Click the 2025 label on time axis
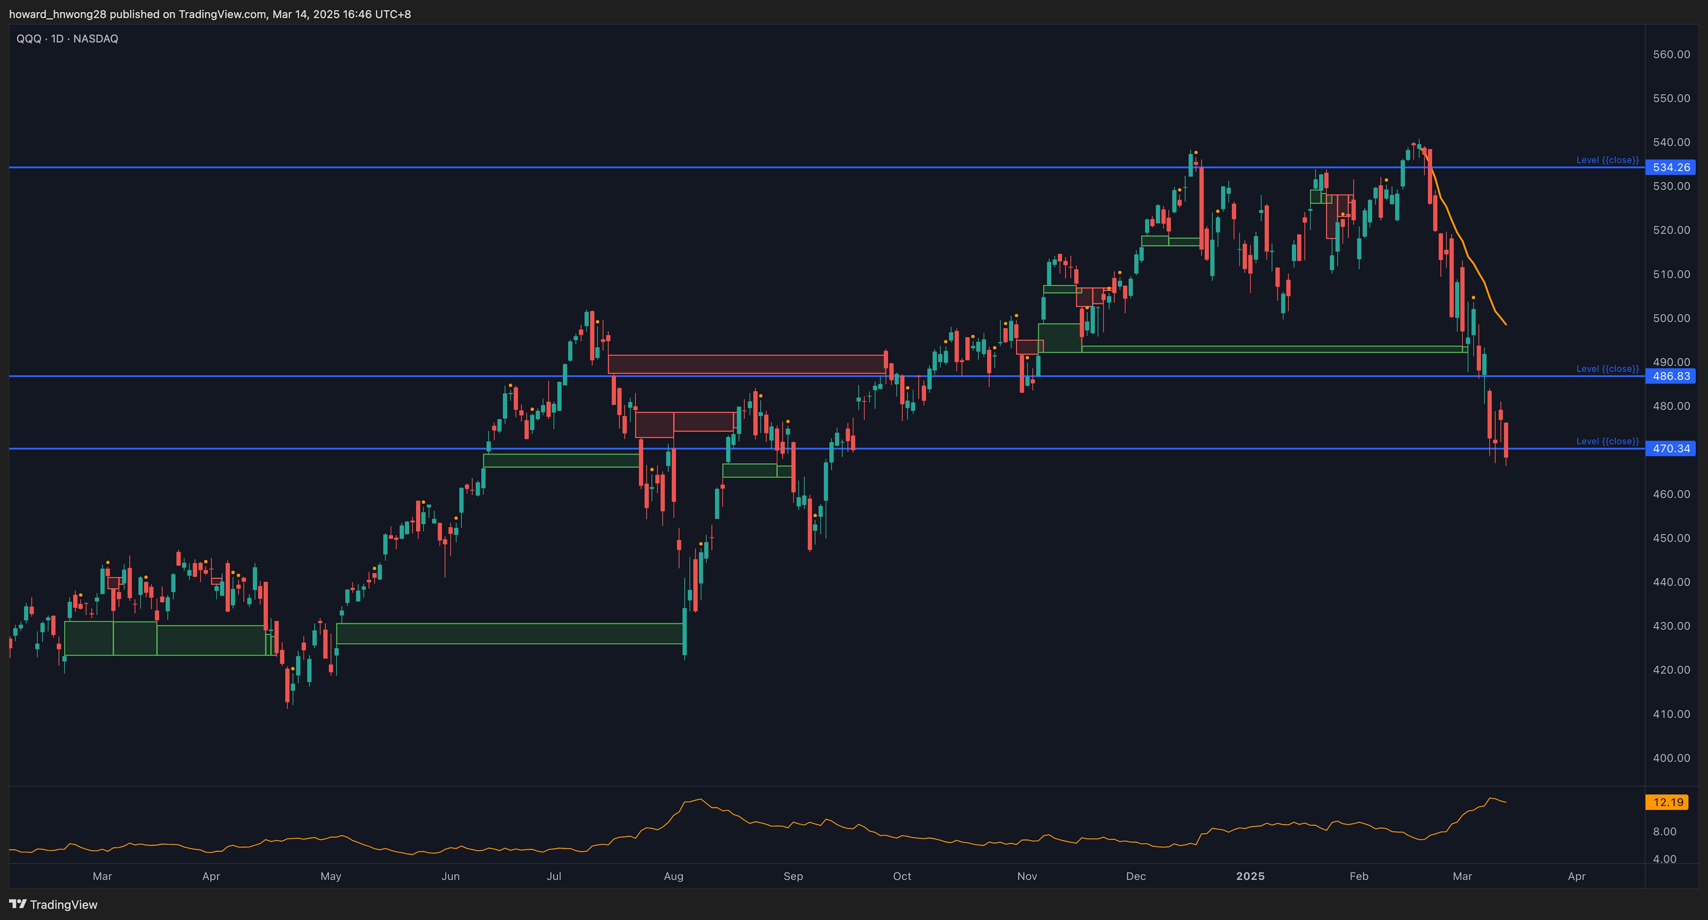 click(1250, 876)
